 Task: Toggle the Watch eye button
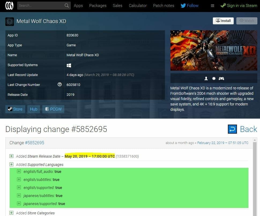coord(247,21)
